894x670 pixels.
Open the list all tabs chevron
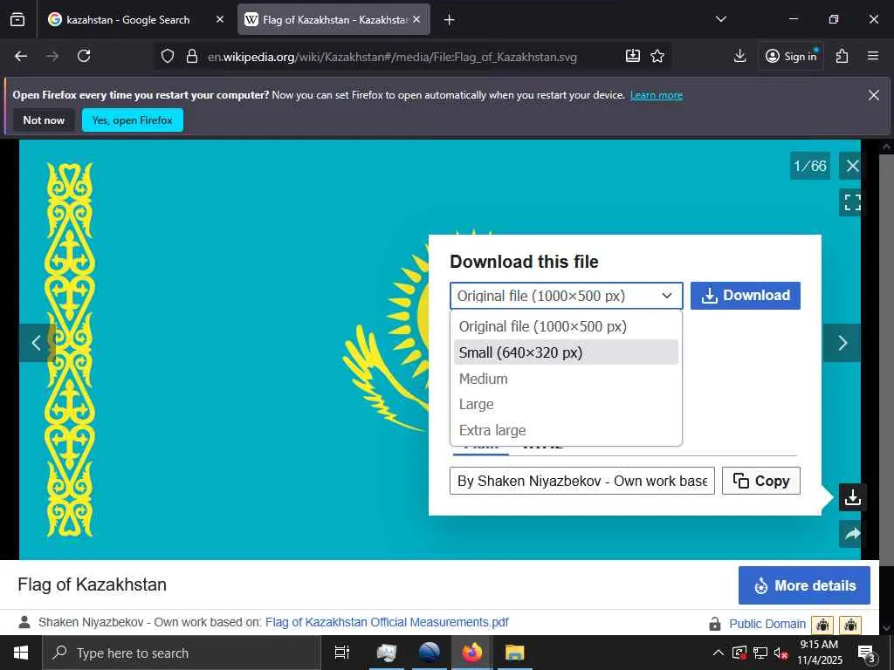pyautogui.click(x=720, y=19)
